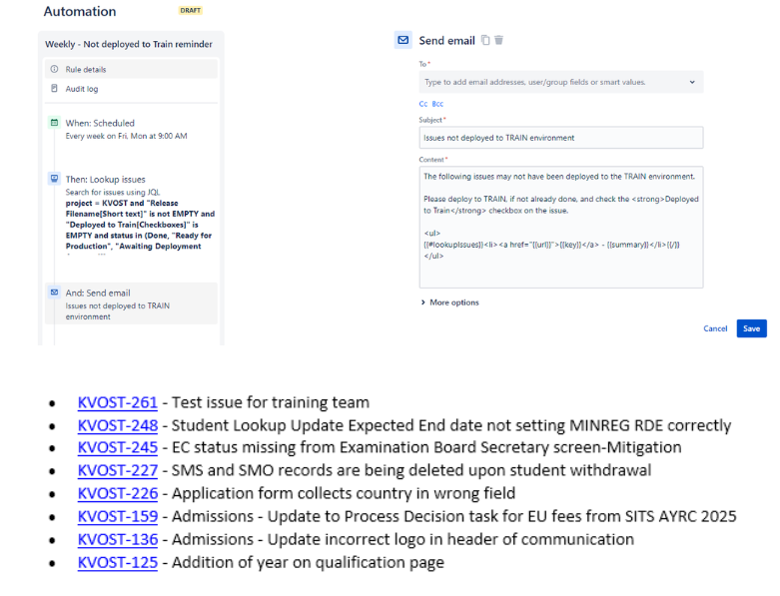Click the Audit log document icon
780x596 pixels.
(54, 88)
